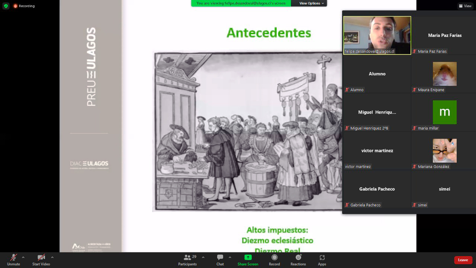Expand the arrow next to Participants
Viewport: 476px width, 268px height.
pos(203,257)
